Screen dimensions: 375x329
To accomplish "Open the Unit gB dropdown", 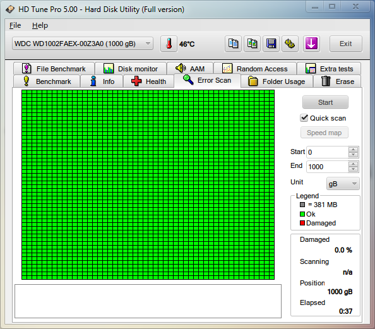I will tap(343, 184).
